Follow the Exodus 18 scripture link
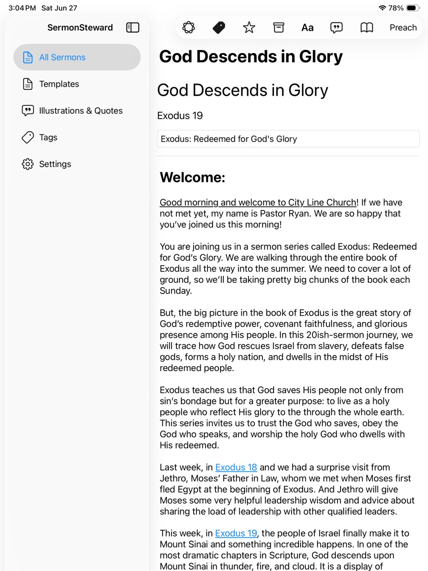This screenshot has width=428, height=571. (236, 467)
